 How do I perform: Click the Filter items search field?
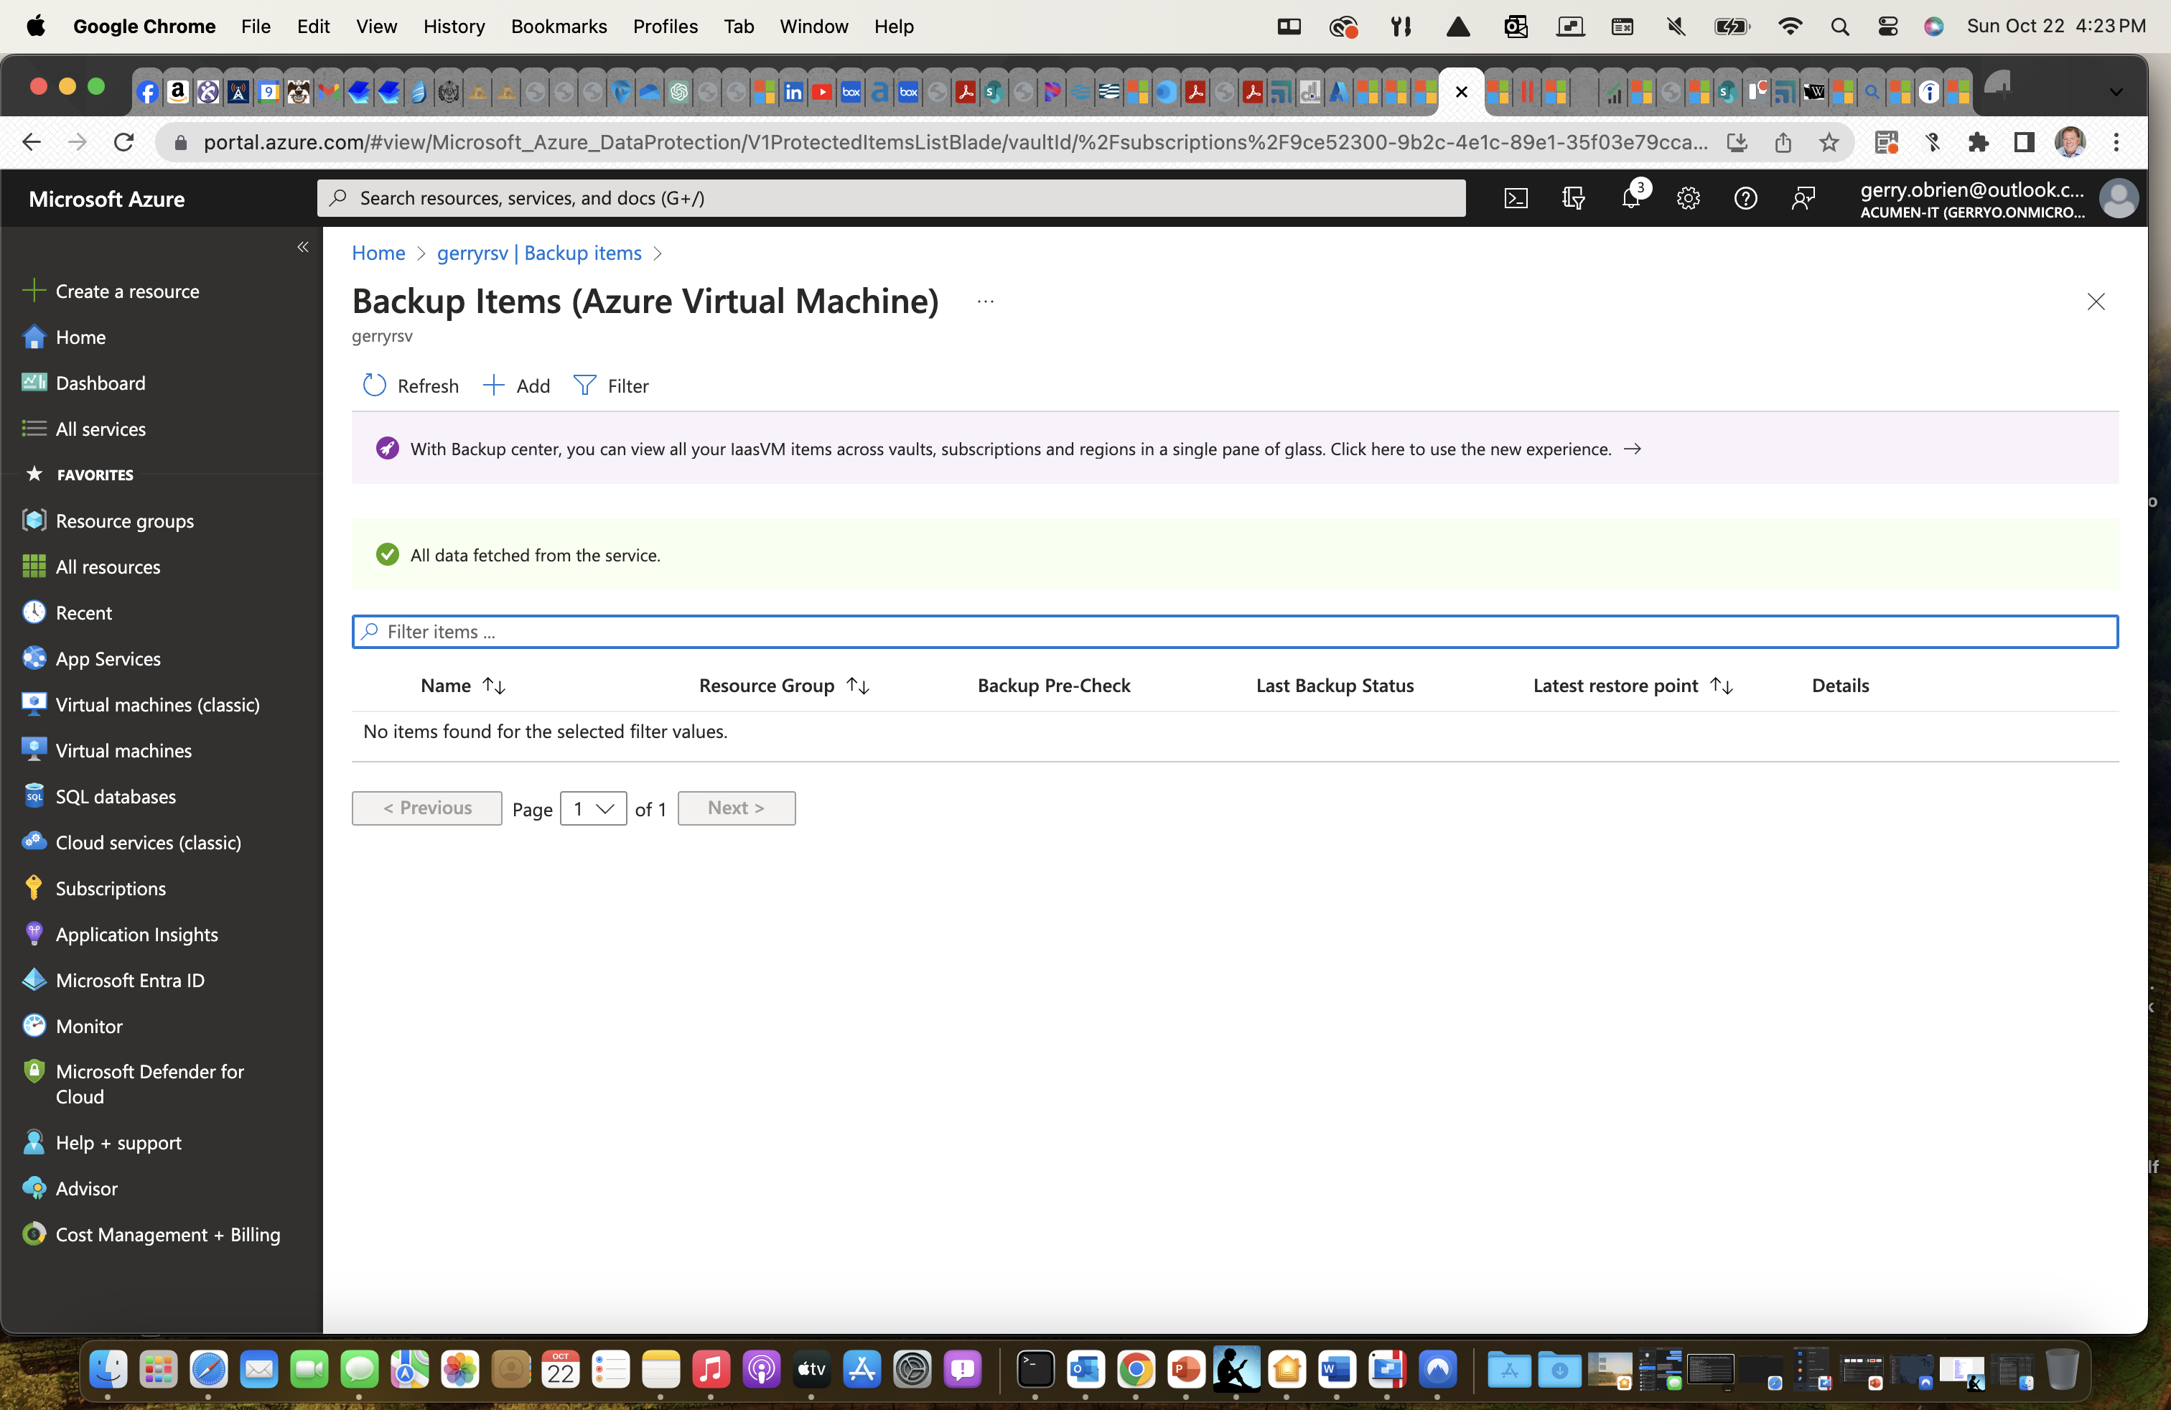1234,631
